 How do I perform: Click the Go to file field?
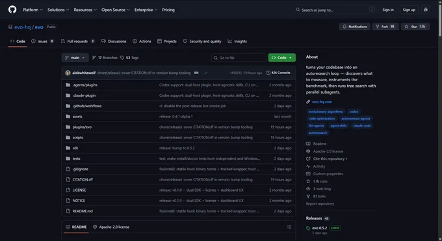[239, 58]
